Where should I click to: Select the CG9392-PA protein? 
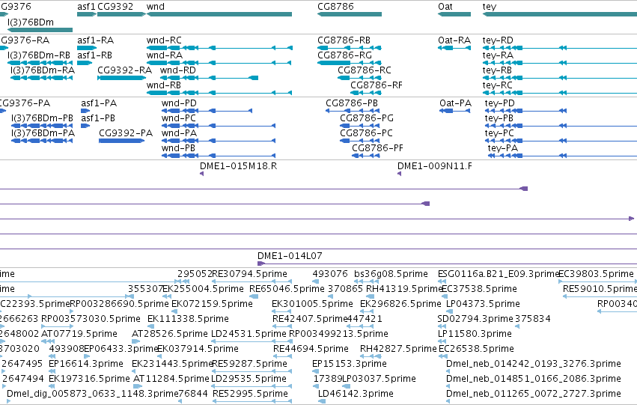tap(126, 133)
